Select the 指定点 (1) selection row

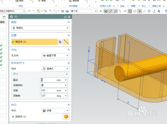pyautogui.click(x=34, y=42)
